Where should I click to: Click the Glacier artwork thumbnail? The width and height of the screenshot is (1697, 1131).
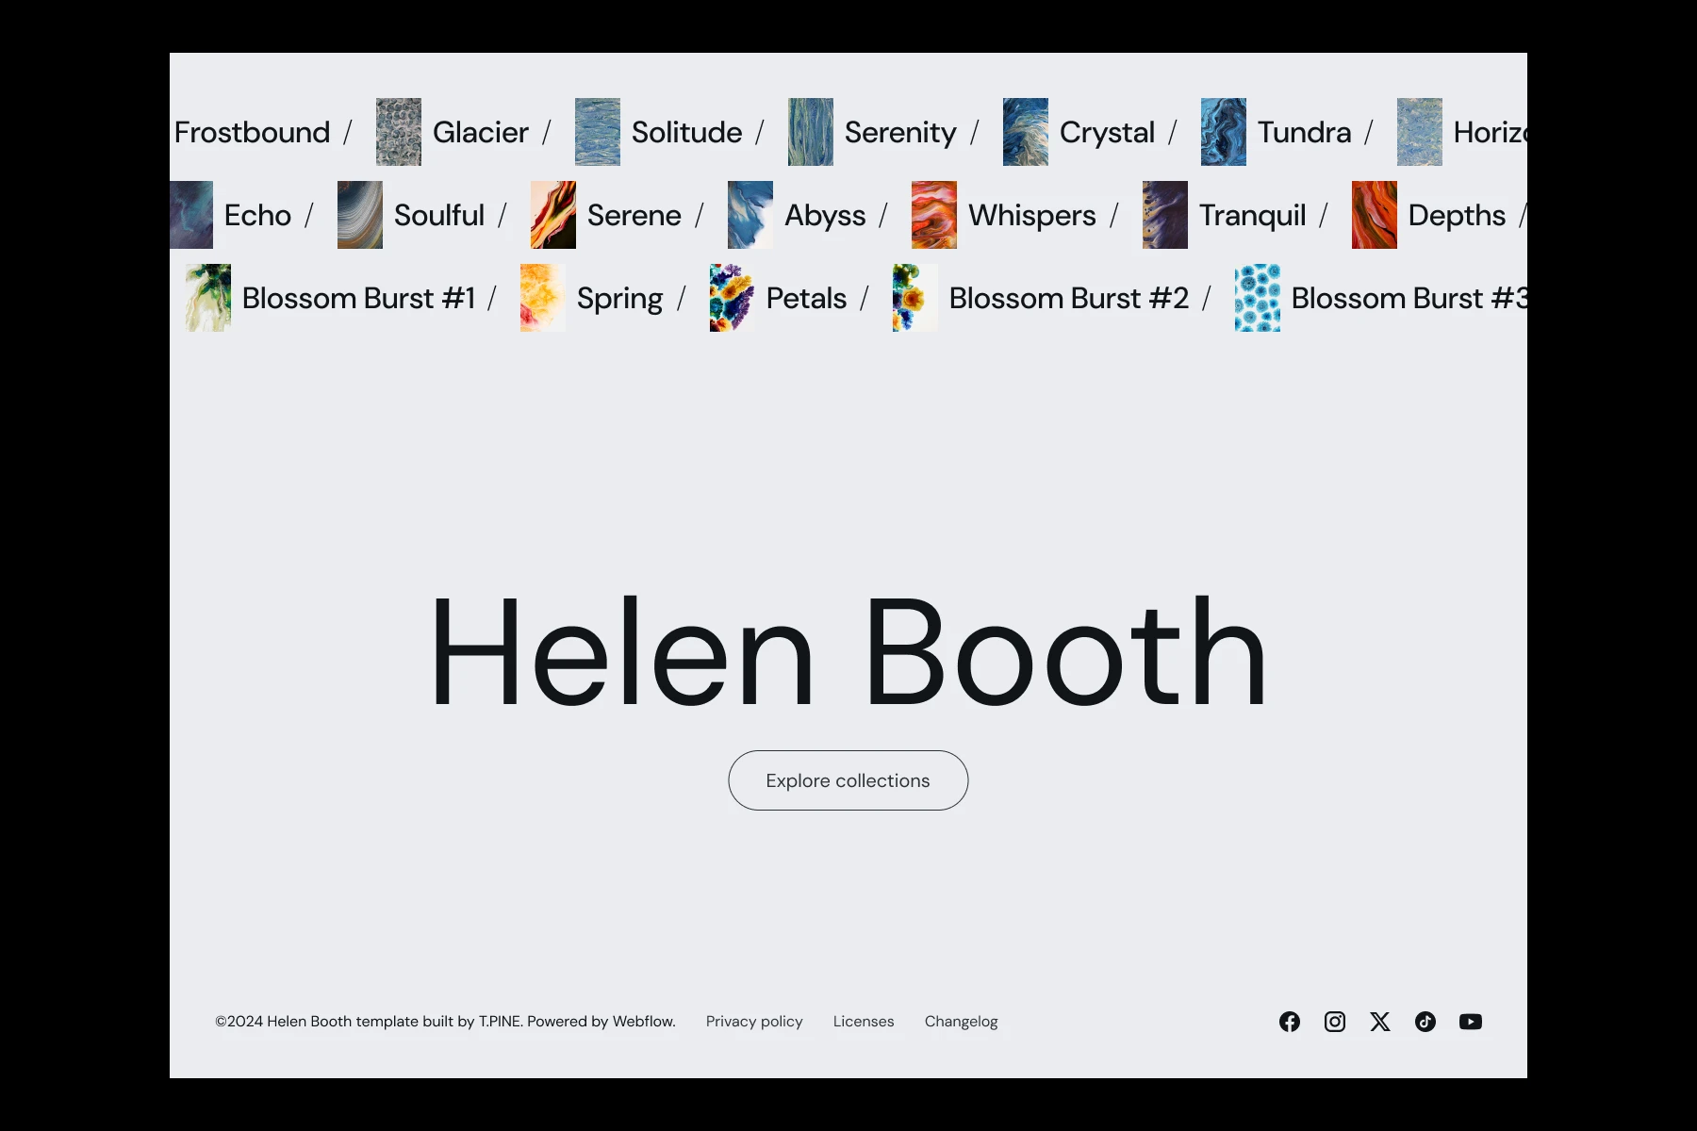(x=398, y=132)
